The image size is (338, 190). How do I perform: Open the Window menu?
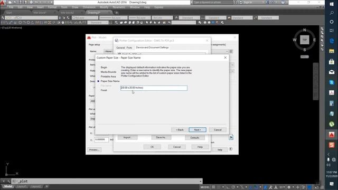point(135,7)
